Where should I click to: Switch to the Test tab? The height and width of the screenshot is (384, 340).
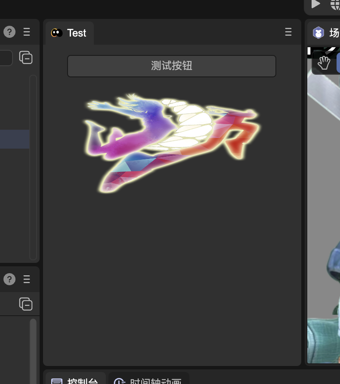[x=70, y=33]
